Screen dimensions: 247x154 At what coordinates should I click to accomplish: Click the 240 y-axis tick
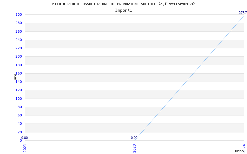(x=19, y=40)
